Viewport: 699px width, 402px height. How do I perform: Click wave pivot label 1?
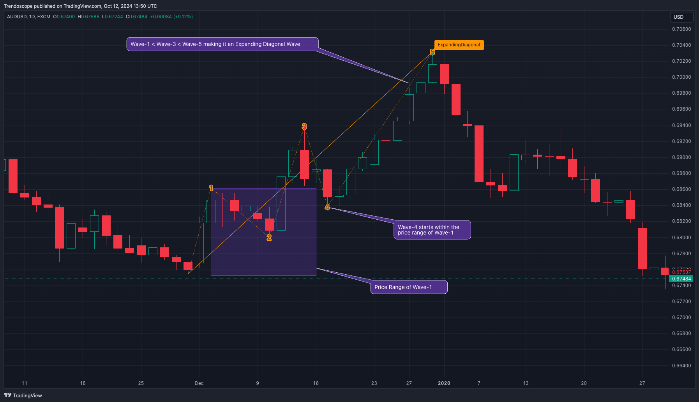(x=211, y=188)
